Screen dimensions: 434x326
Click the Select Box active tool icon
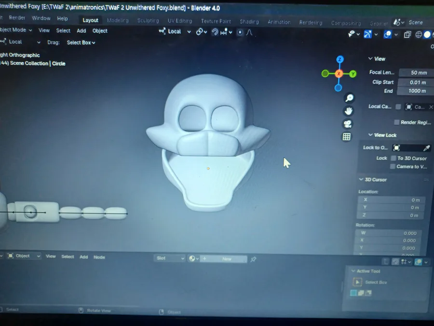tap(357, 282)
